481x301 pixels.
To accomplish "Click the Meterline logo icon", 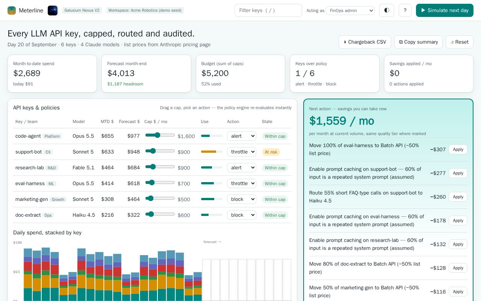I will (12, 11).
